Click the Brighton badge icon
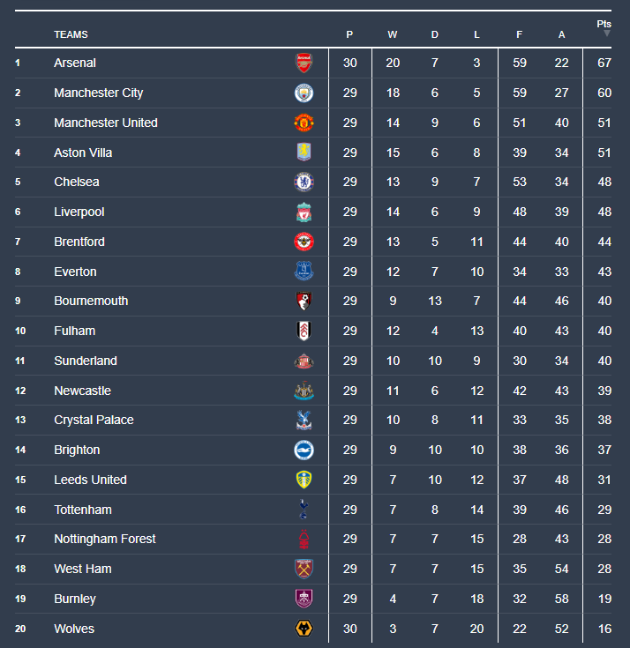 [x=304, y=450]
